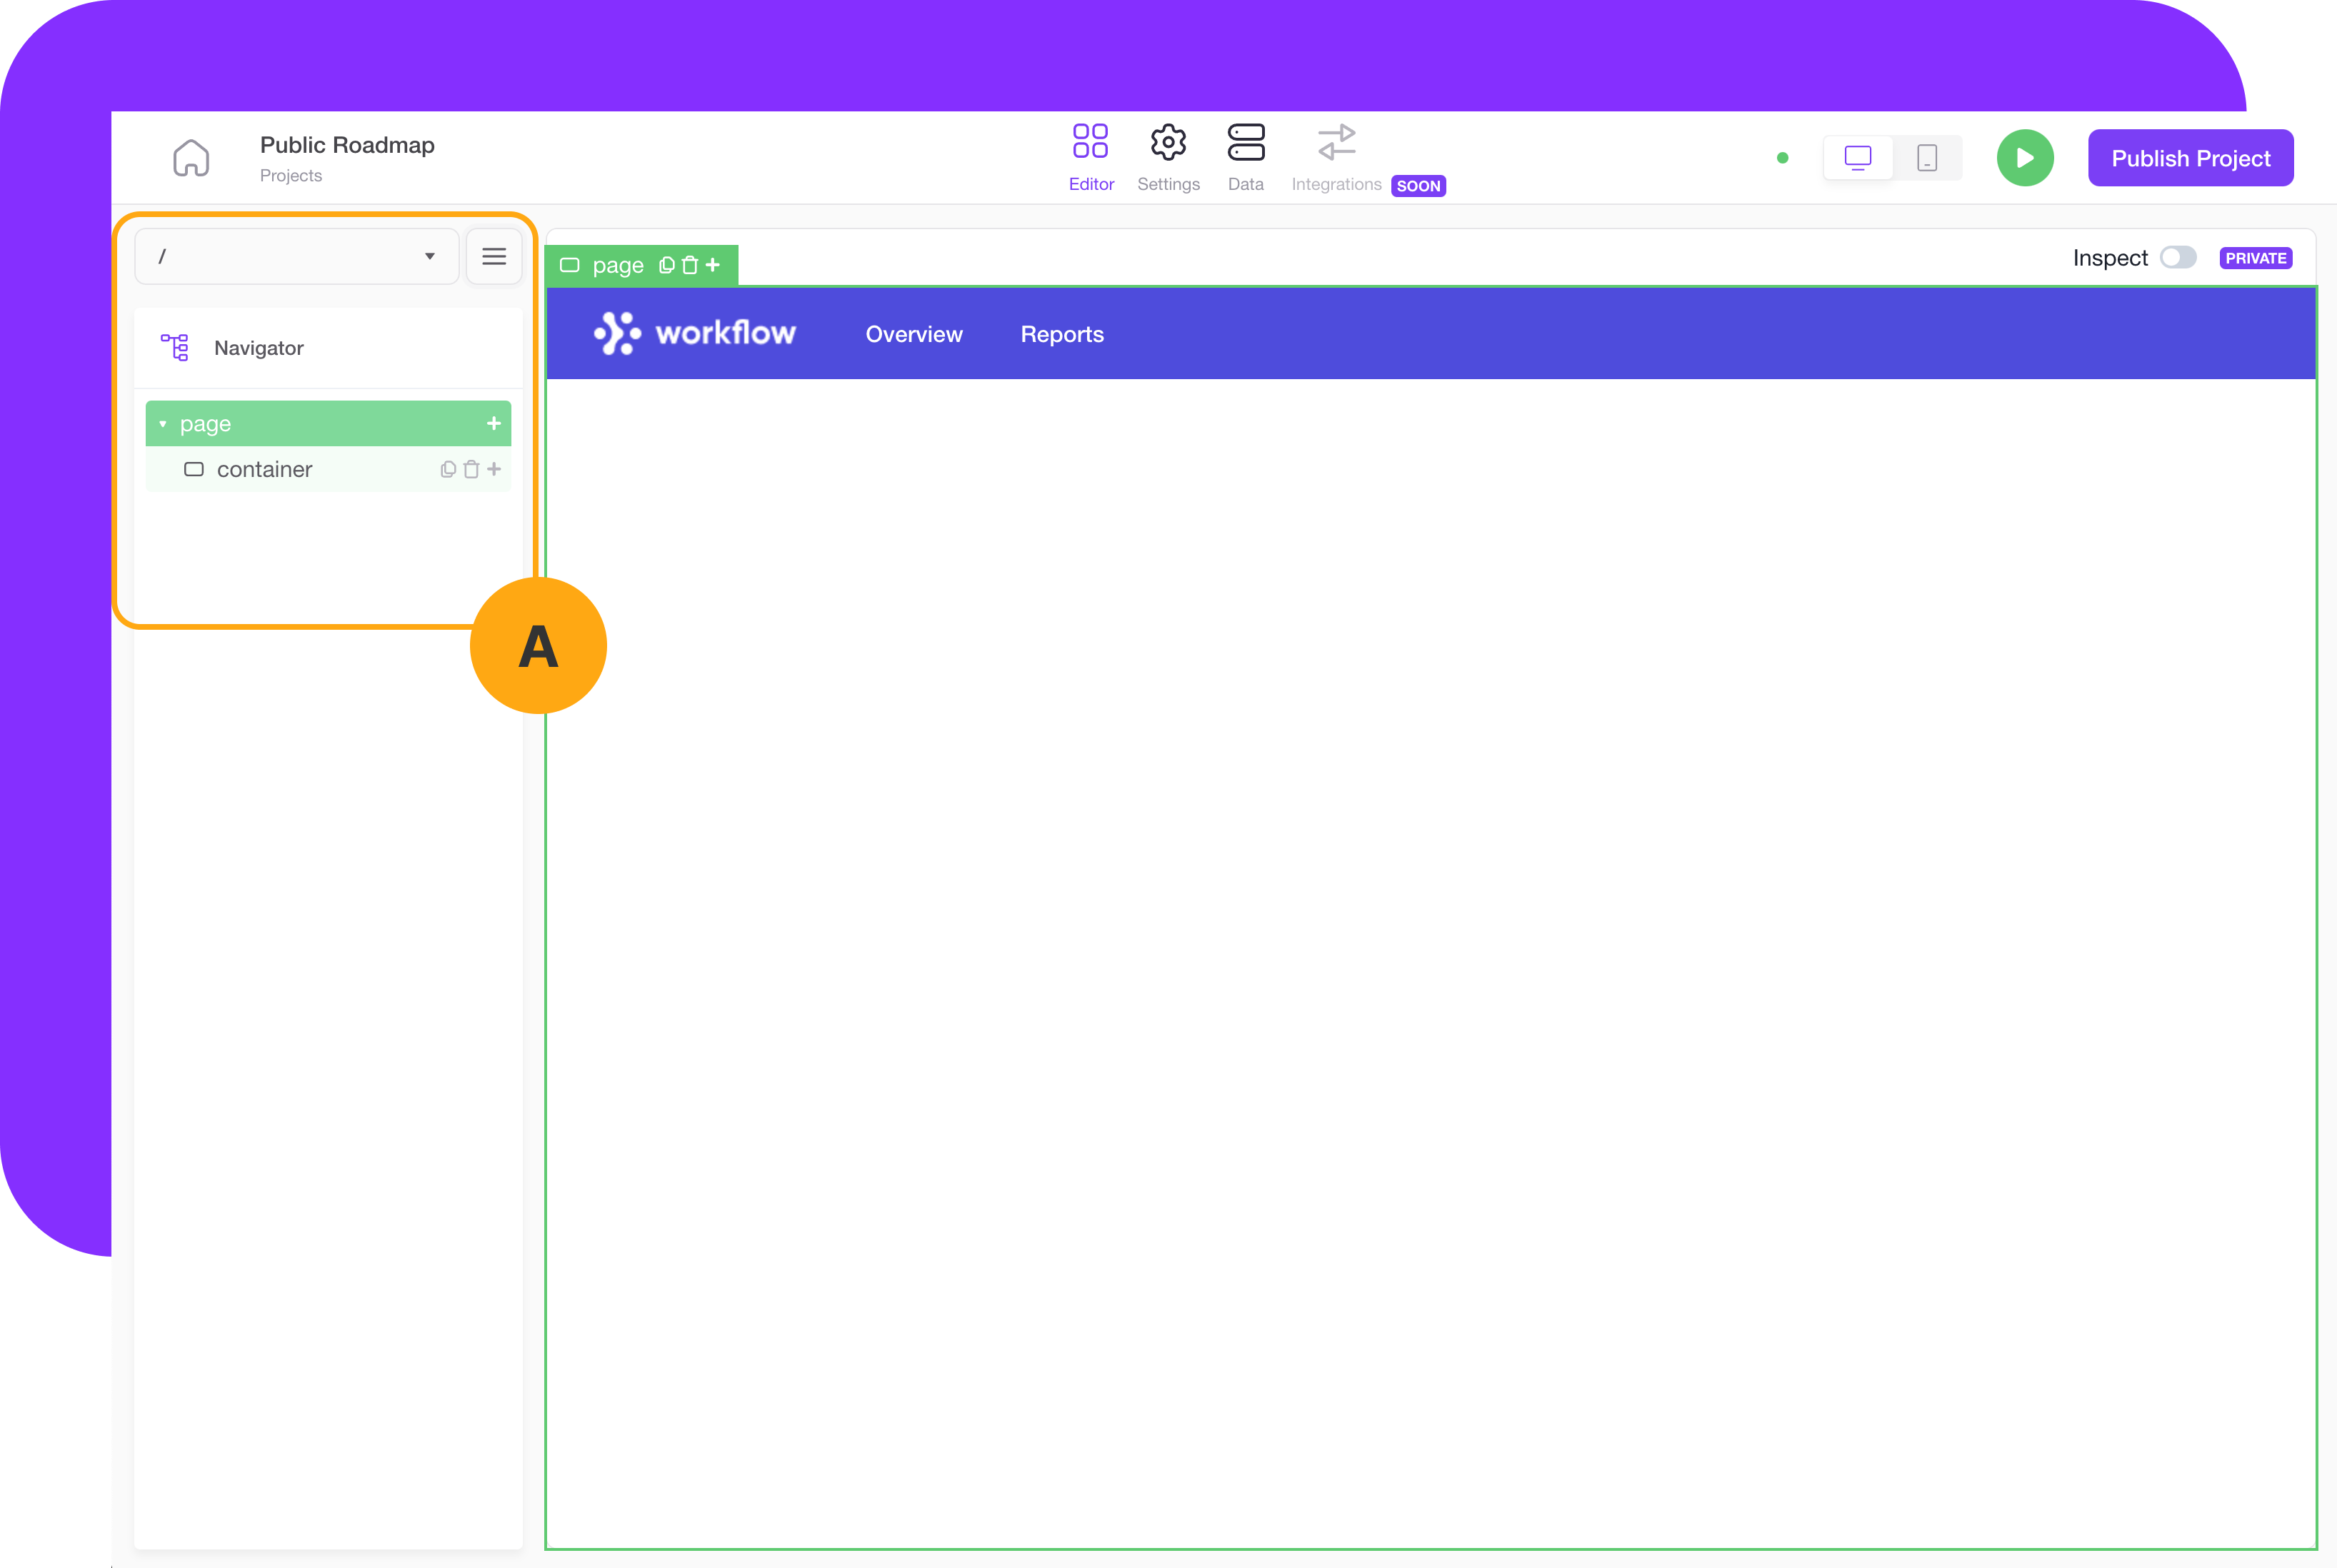Open the page route dropdown
The image size is (2337, 1568).
click(x=297, y=257)
